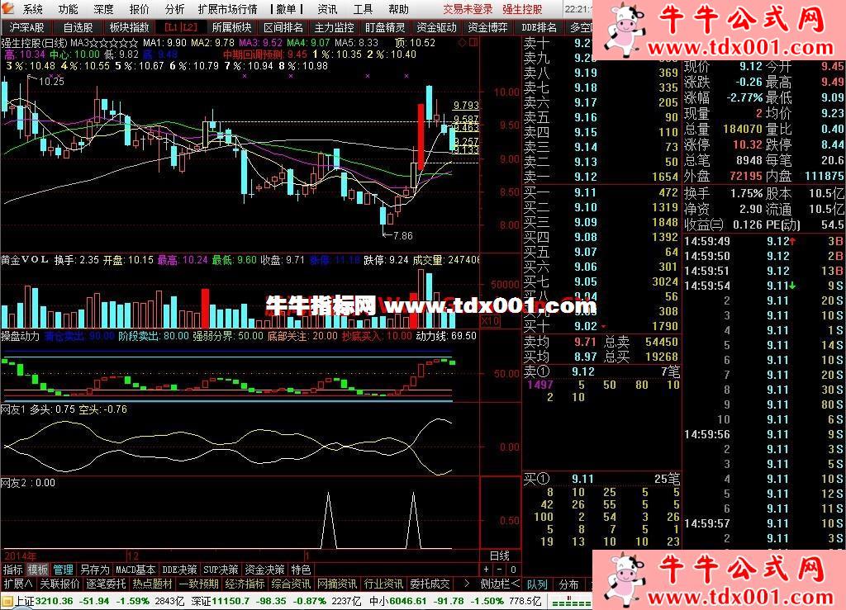
Task: Open the 网摘资讯 tab
Action: [x=337, y=584]
